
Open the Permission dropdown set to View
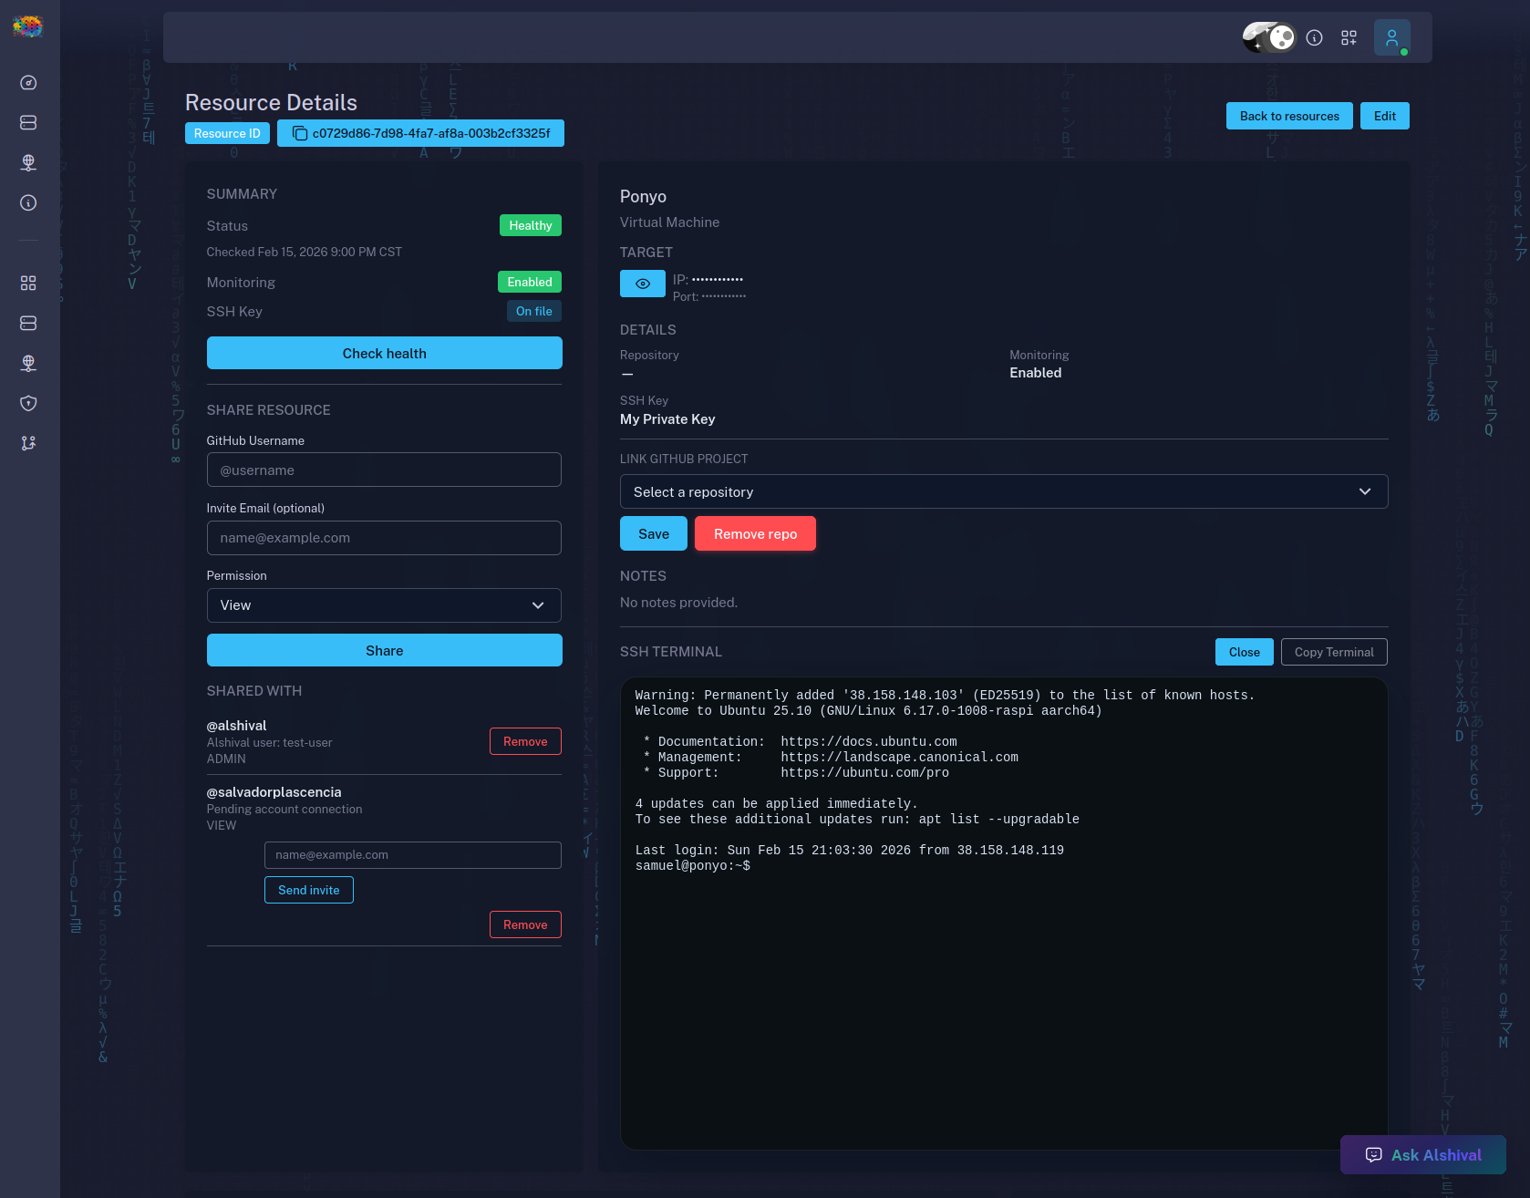click(384, 605)
